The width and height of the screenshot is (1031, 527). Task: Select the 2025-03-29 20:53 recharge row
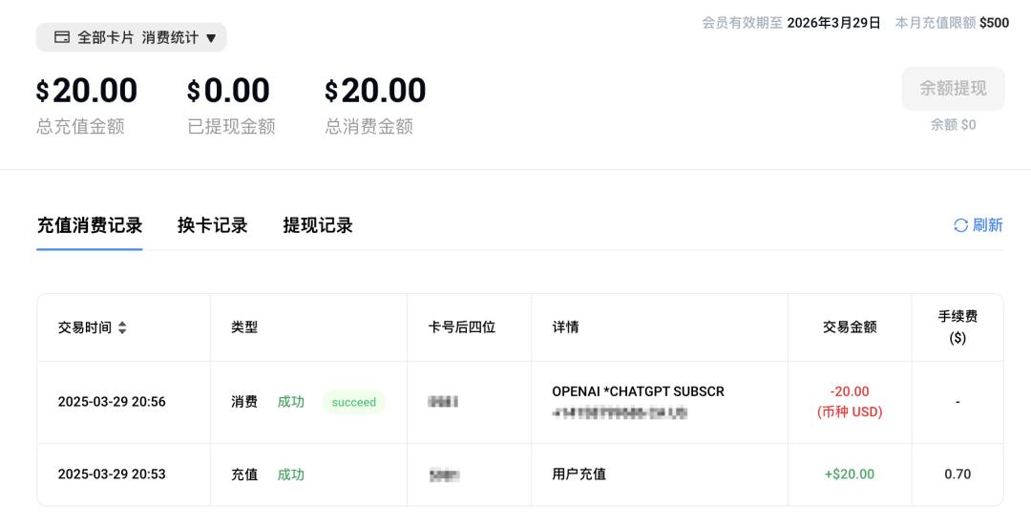112,474
